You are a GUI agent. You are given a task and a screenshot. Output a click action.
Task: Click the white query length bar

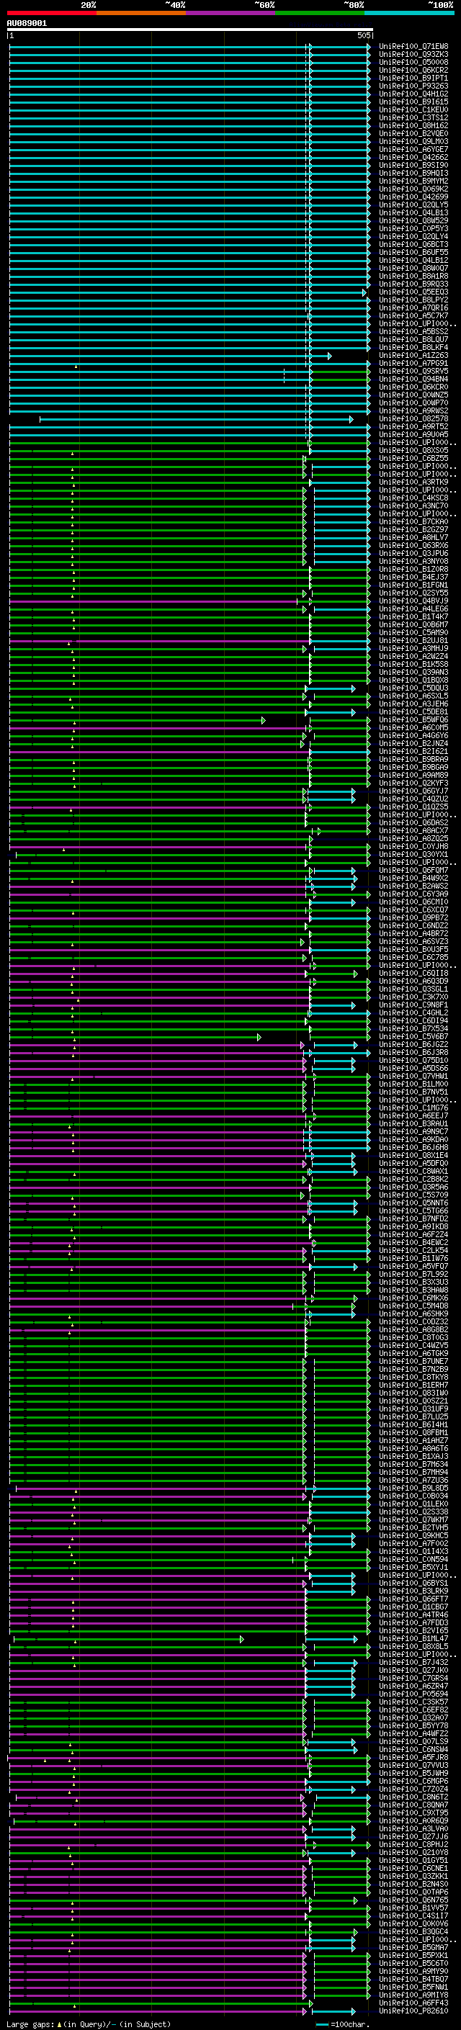(x=190, y=29)
